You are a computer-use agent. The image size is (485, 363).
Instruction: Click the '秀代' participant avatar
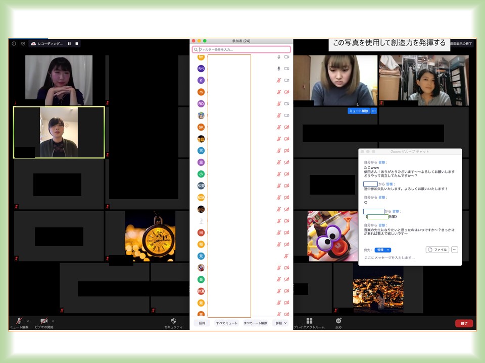tap(201, 69)
